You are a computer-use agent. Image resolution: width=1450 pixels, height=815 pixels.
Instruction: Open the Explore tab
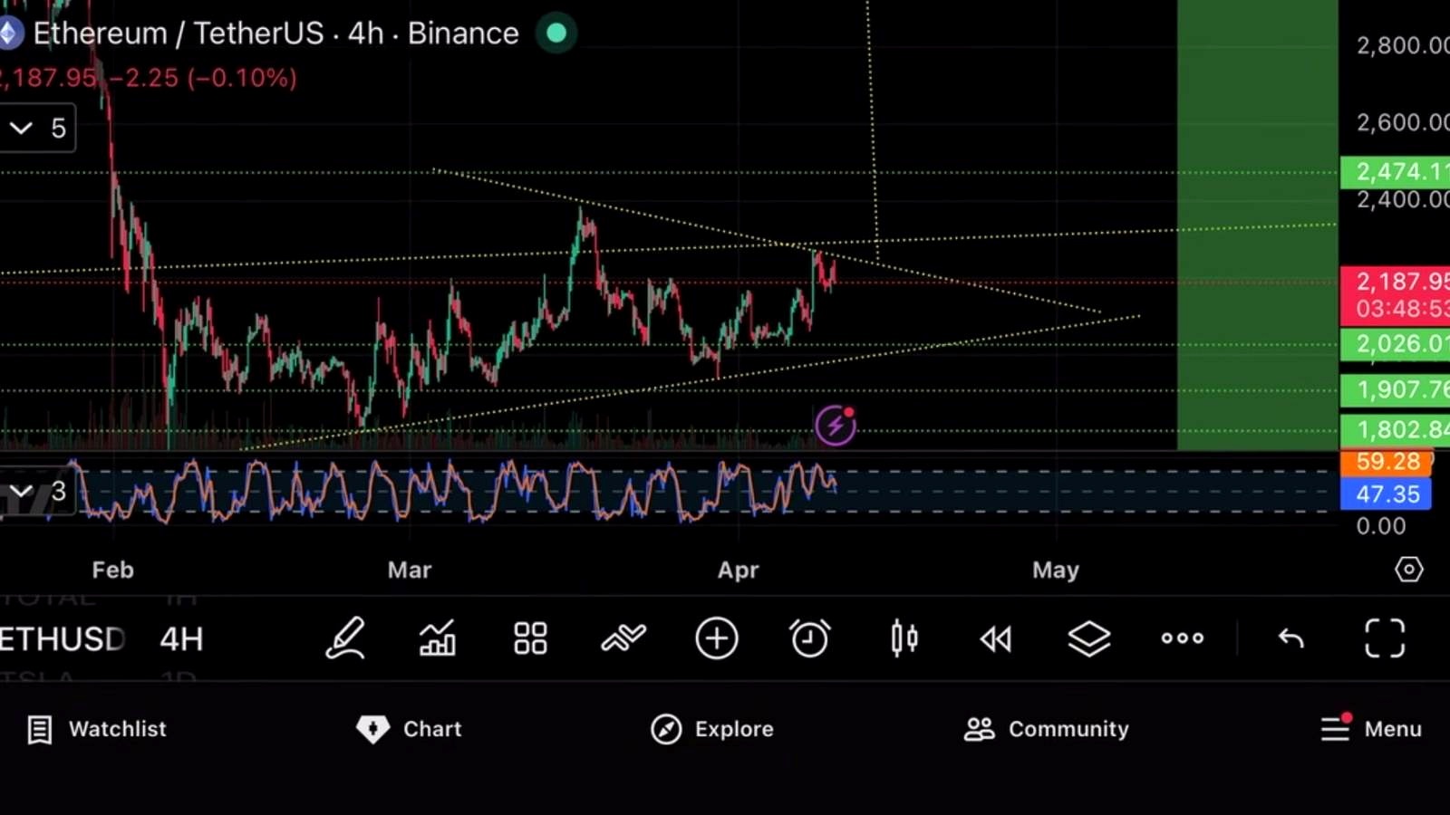click(x=712, y=729)
